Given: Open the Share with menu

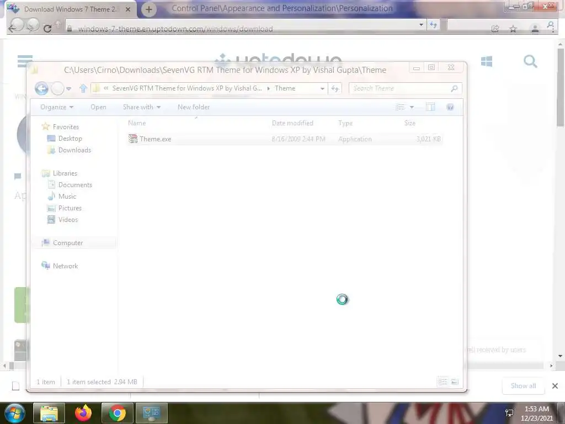Looking at the screenshot, I should click(x=142, y=107).
